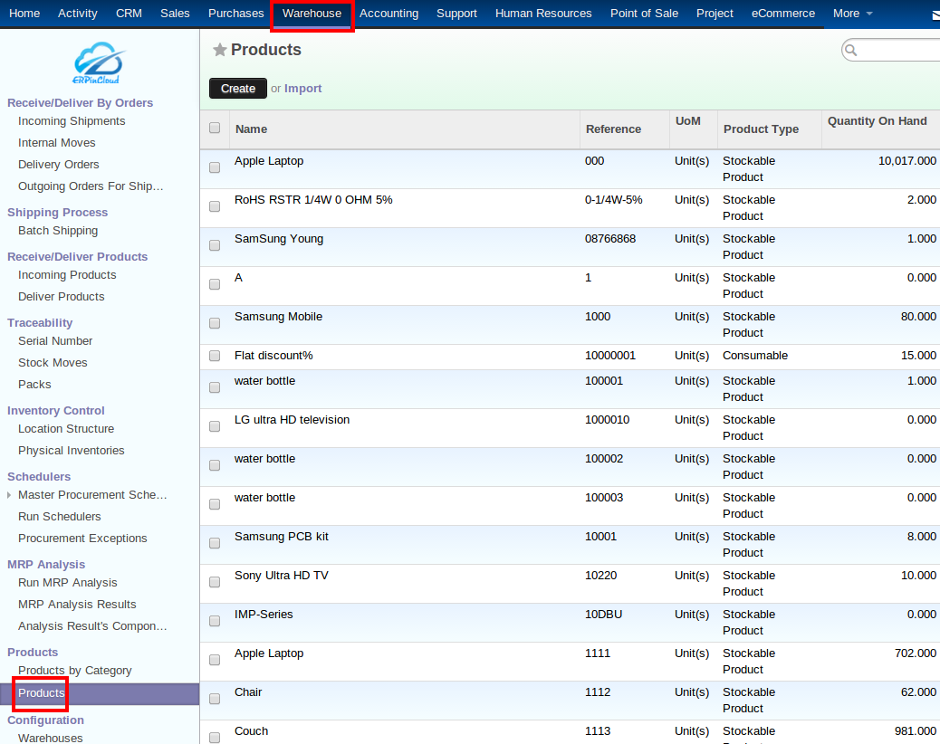This screenshot has height=744, width=940.
Task: Open Serial Number under Traceability
Action: pos(55,341)
